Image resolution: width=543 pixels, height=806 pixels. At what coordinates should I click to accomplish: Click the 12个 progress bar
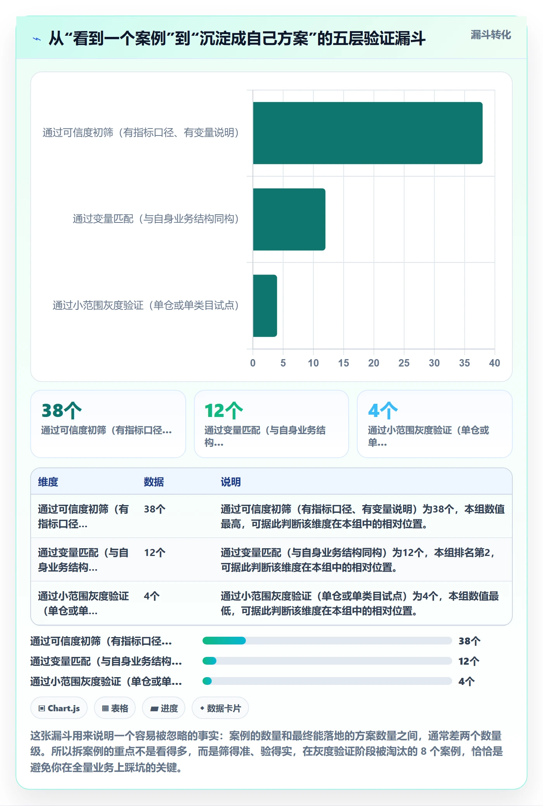(327, 661)
